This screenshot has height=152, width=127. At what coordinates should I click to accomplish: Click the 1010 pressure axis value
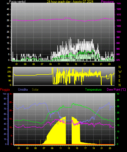(119, 21)
